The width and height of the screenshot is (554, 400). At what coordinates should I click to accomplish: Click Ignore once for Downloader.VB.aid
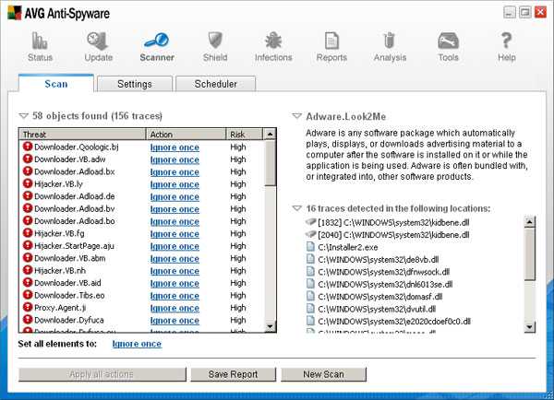tap(175, 283)
